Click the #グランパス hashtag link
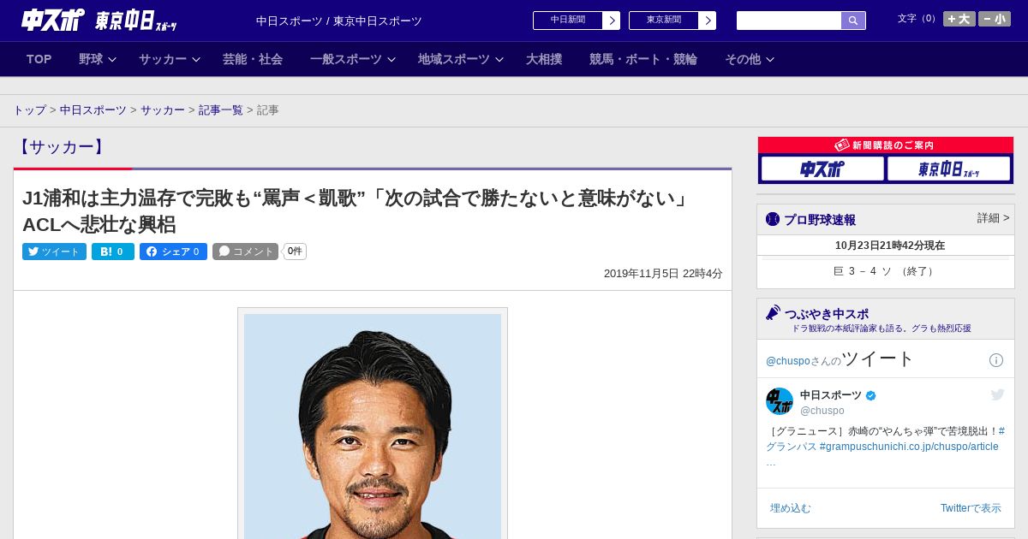This screenshot has height=539, width=1028. click(886, 439)
